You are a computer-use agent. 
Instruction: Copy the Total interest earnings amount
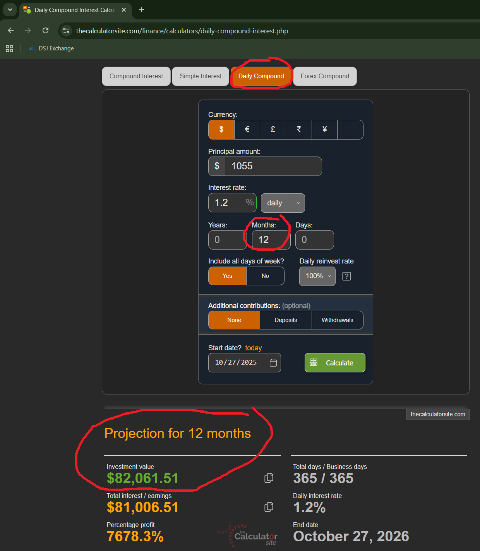(x=269, y=507)
